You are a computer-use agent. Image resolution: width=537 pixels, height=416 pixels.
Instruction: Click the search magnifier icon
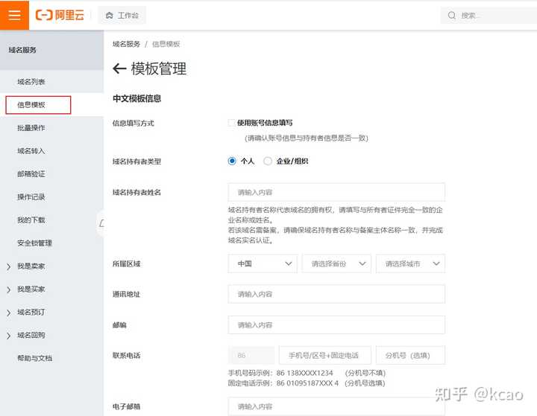click(452, 16)
